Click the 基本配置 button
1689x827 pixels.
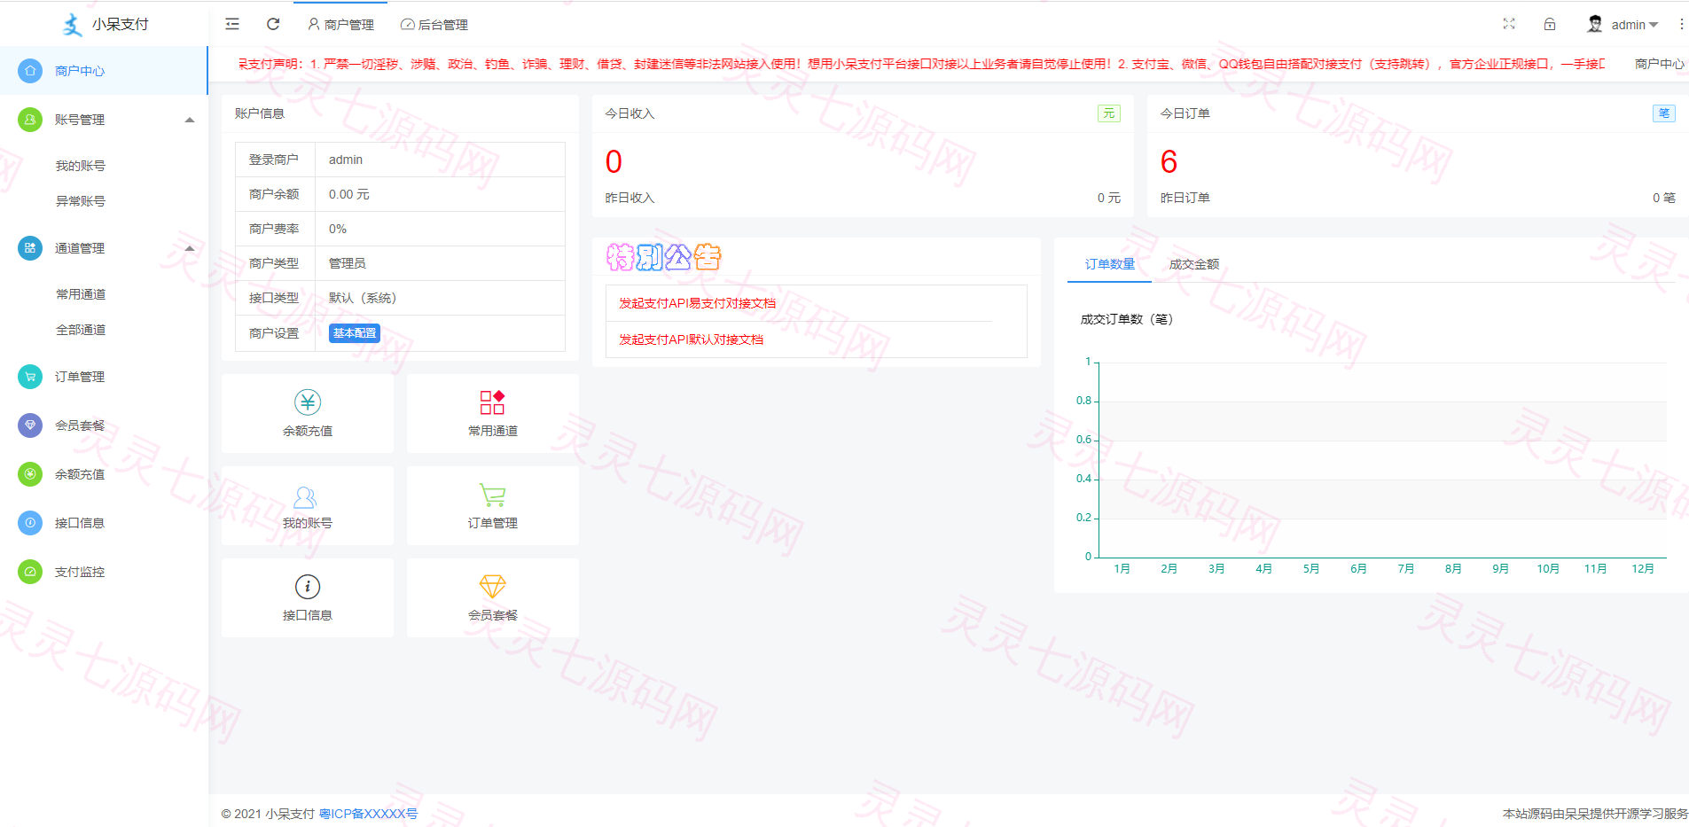pyautogui.click(x=355, y=333)
